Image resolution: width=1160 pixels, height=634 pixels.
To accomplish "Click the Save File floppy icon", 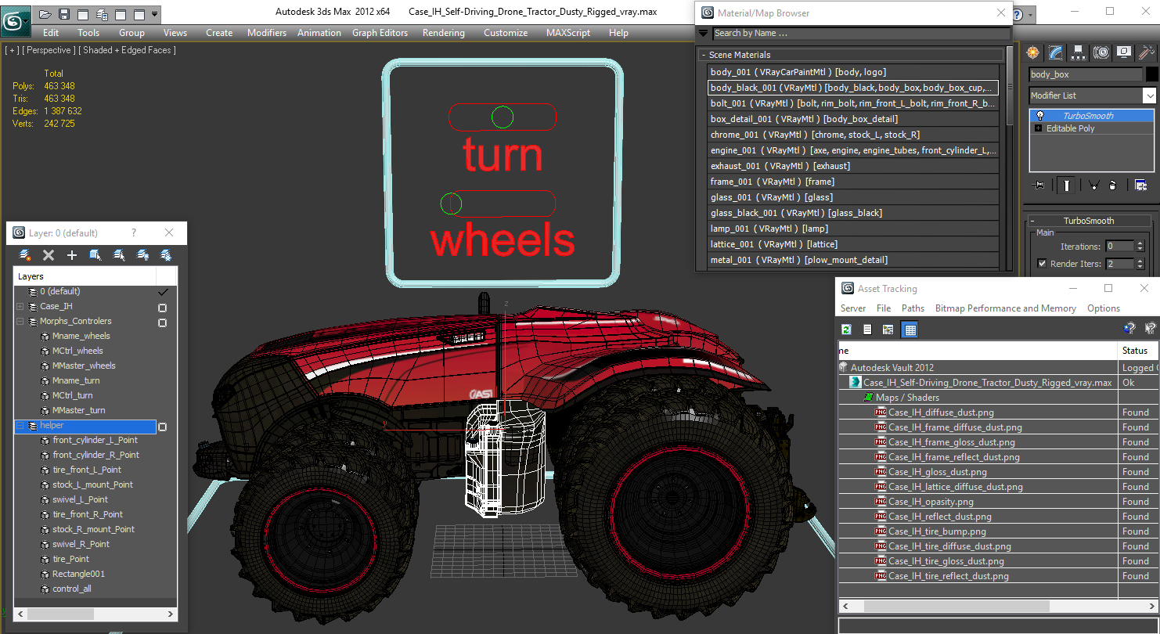I will coord(64,14).
